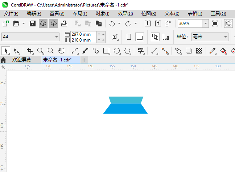
Task: Print the document
Action: point(64,23)
